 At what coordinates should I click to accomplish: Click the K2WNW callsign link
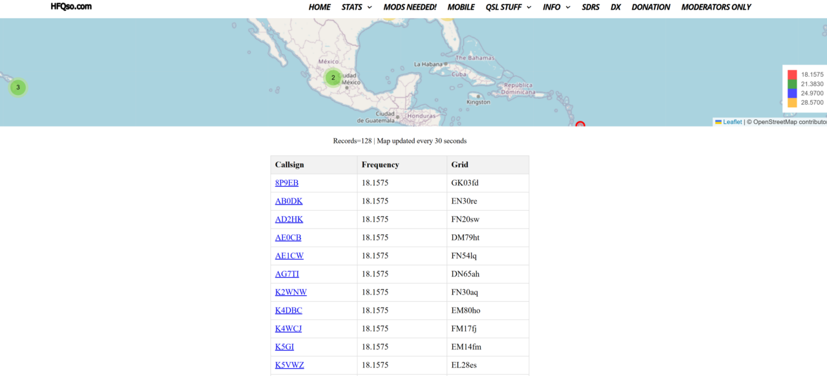[291, 292]
